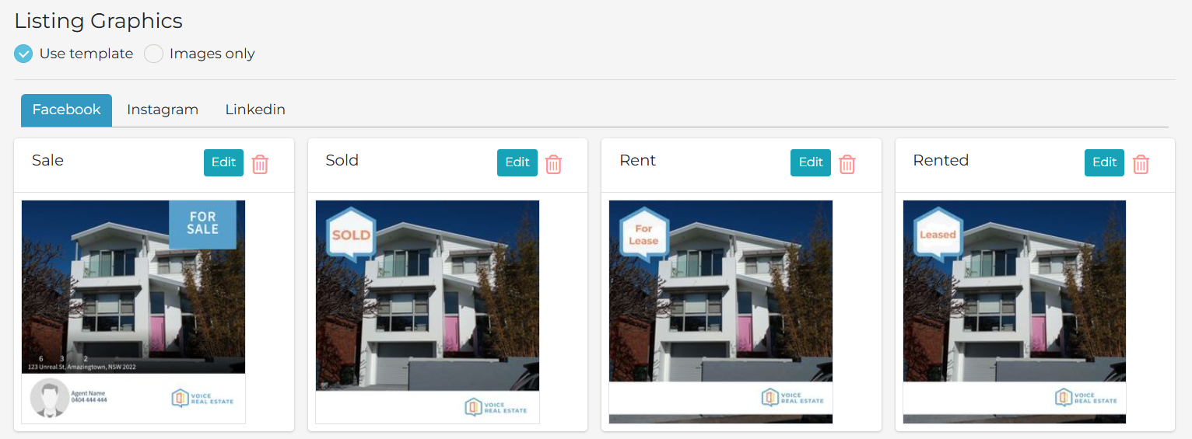Click the Rent card's trash icon
The image size is (1192, 439).
pyautogui.click(x=847, y=164)
